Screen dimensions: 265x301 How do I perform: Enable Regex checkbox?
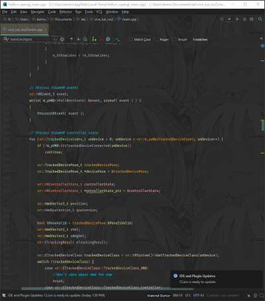(156, 39)
